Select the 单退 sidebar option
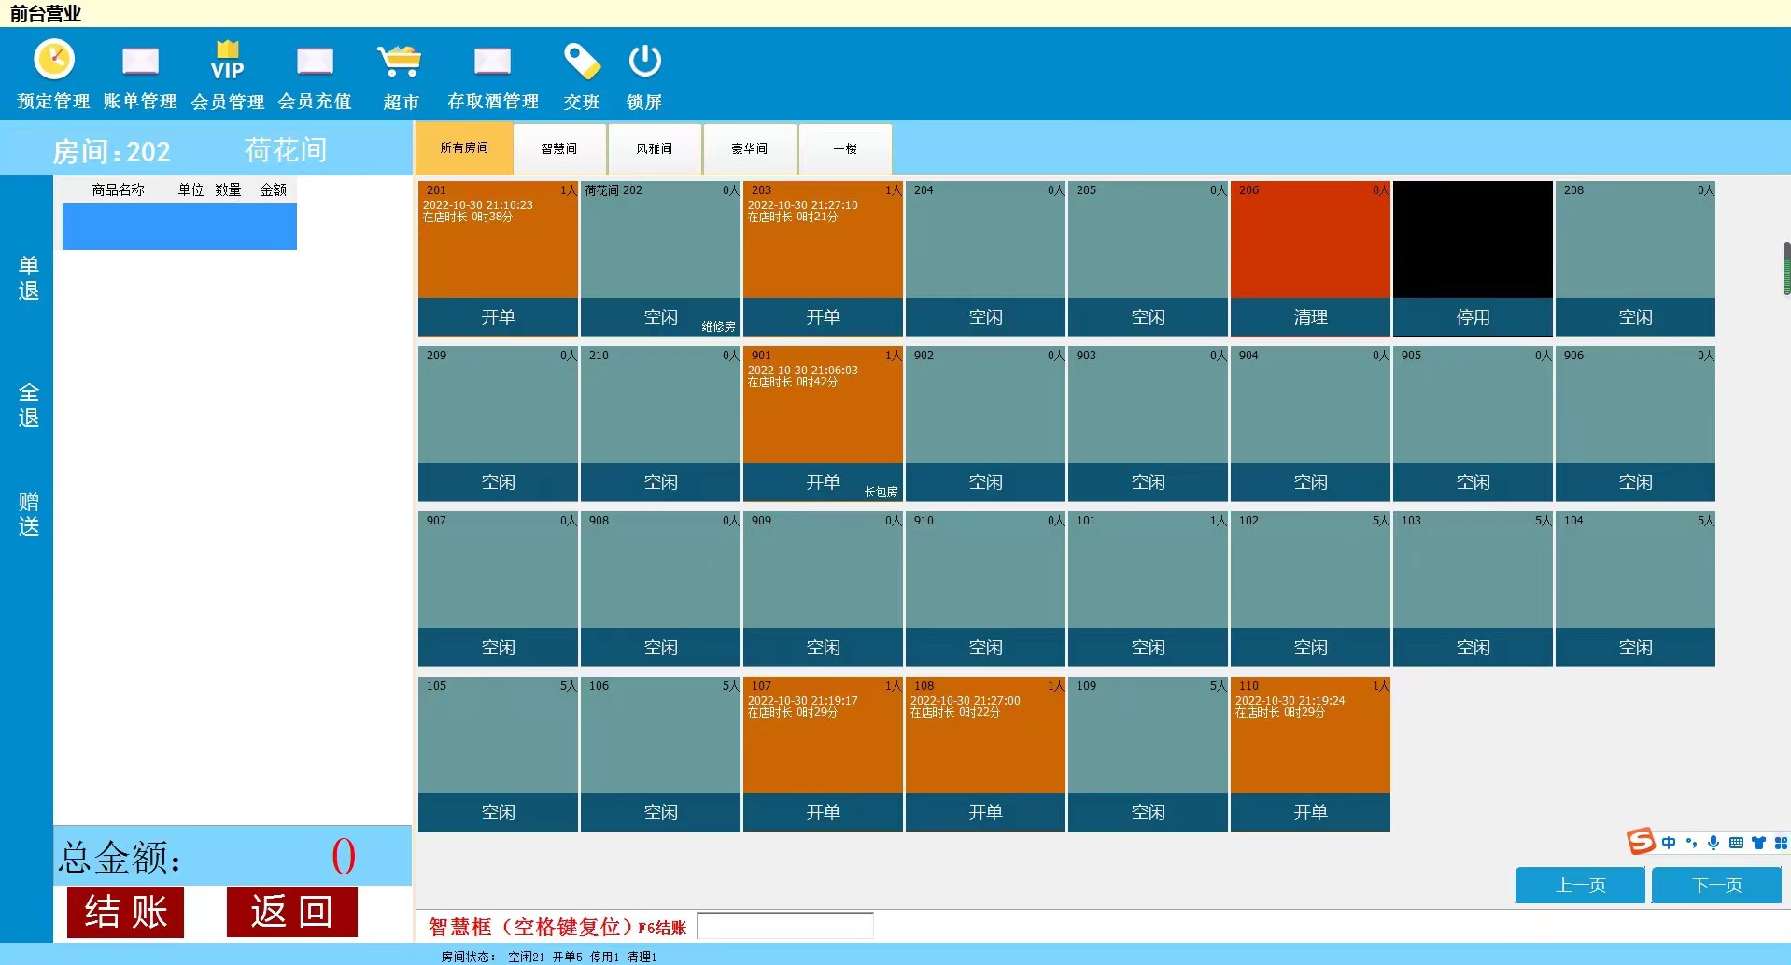The width and height of the screenshot is (1791, 965). (28, 278)
